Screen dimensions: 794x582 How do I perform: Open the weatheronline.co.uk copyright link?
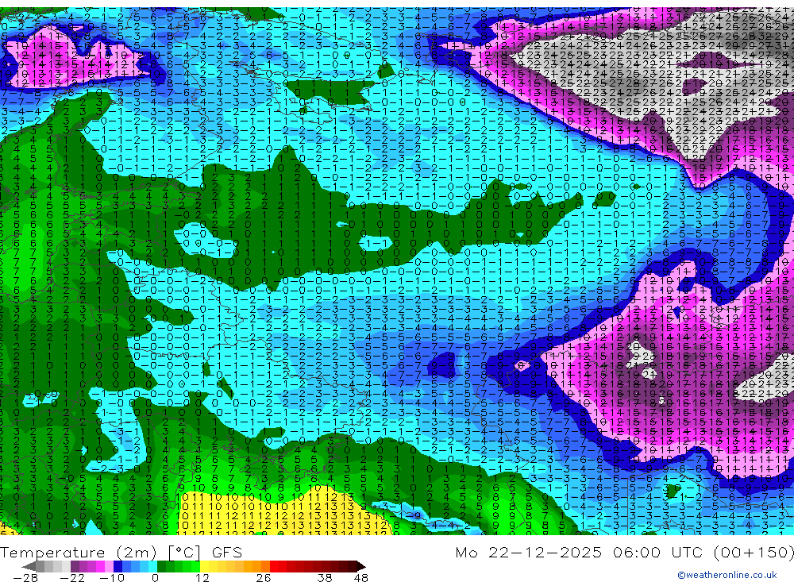coord(727,575)
